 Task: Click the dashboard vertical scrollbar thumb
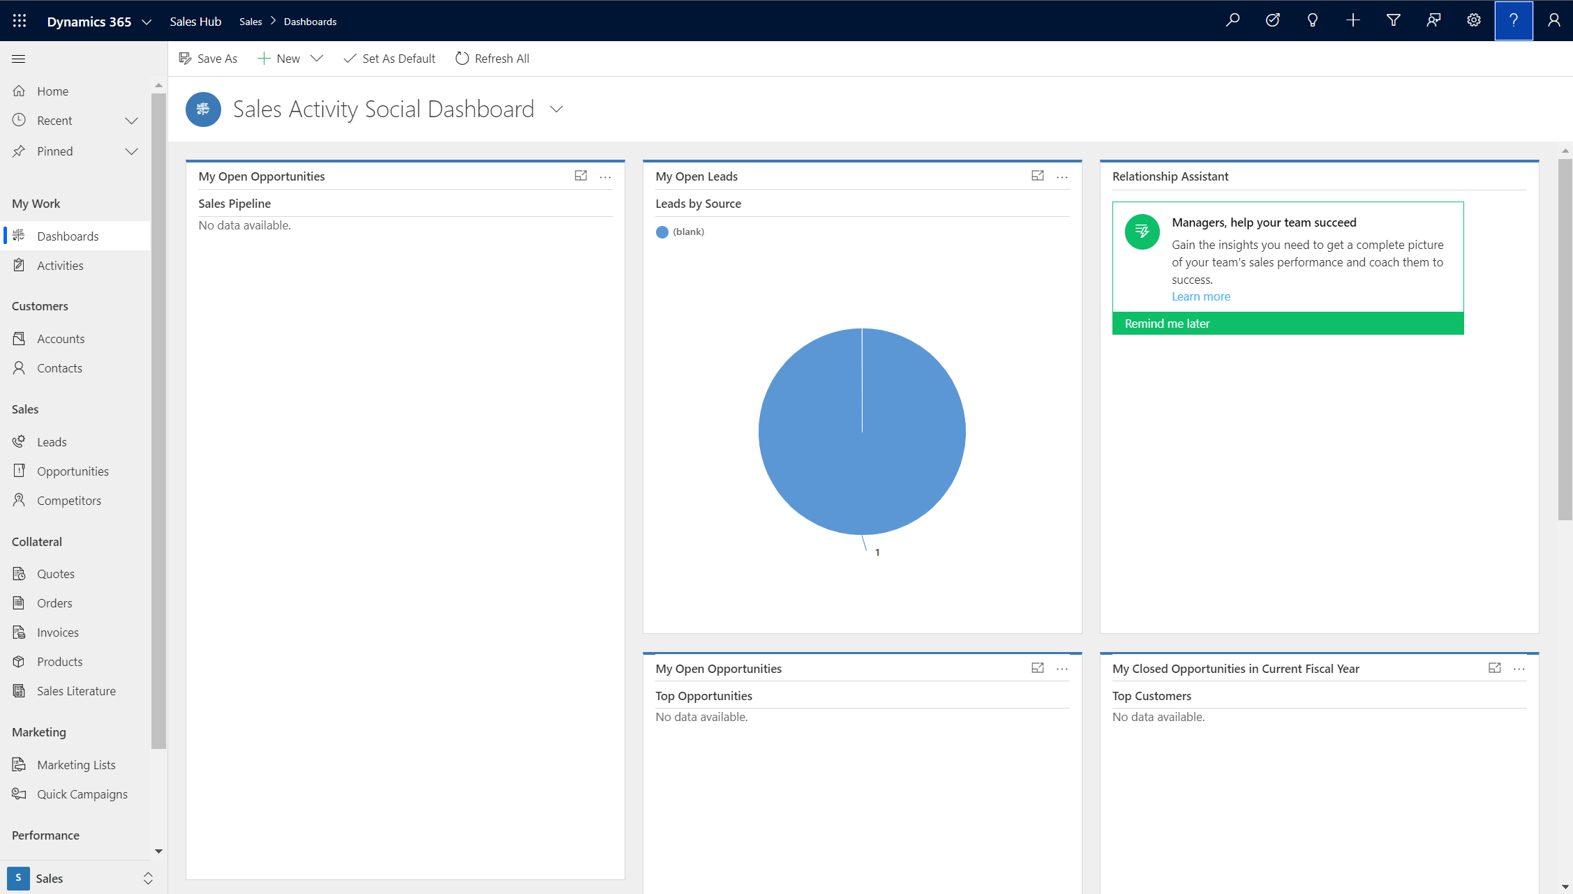(x=1565, y=340)
